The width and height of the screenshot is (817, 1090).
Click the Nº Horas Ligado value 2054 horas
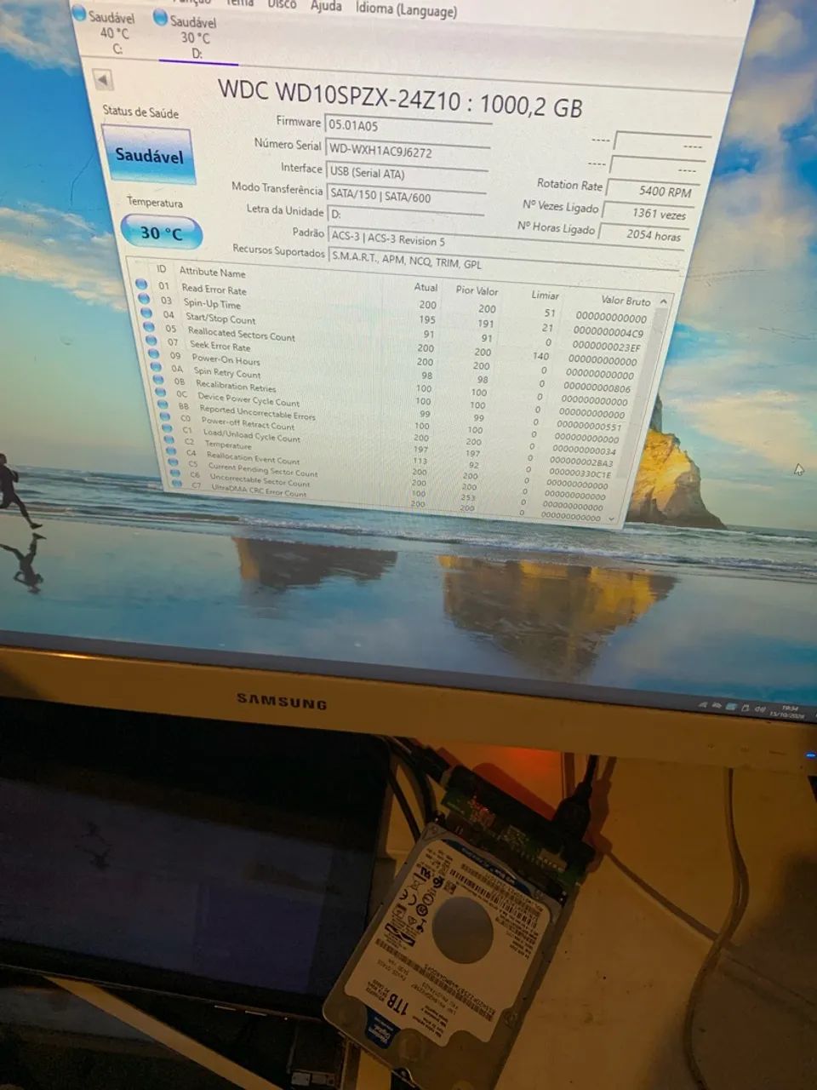(643, 234)
